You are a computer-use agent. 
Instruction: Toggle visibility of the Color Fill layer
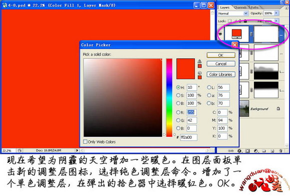click(220, 34)
